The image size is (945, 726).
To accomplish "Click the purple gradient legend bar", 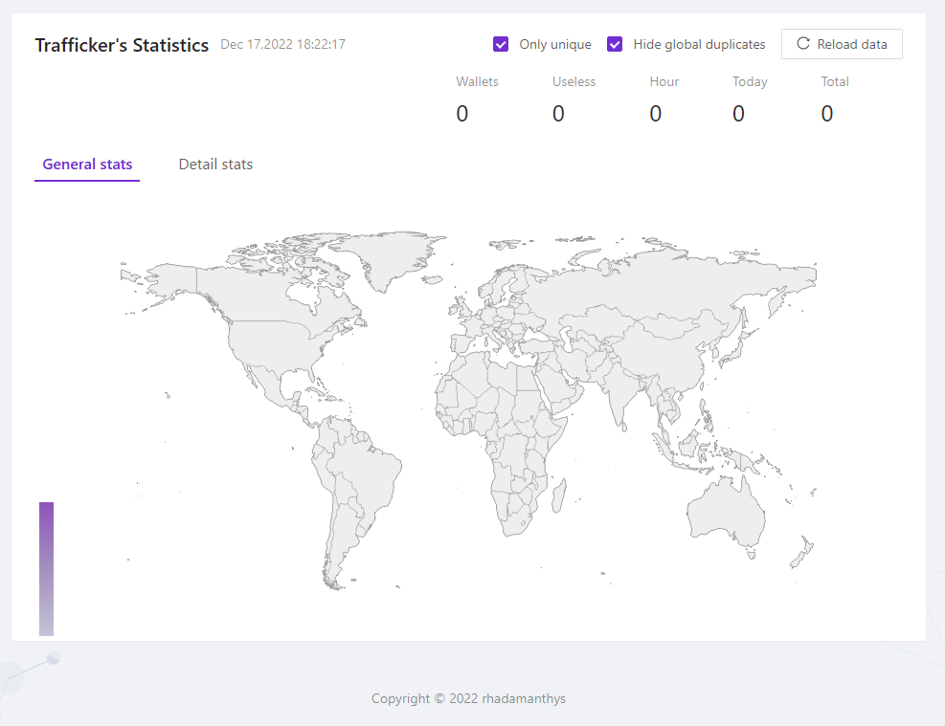I will (x=46, y=568).
